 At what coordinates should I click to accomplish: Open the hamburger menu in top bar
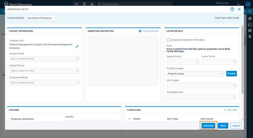[x=77, y=4]
